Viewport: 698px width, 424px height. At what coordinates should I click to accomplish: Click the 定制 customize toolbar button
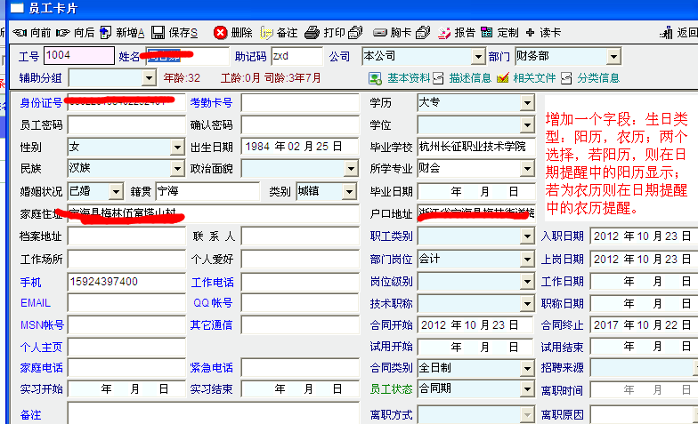[x=500, y=33]
